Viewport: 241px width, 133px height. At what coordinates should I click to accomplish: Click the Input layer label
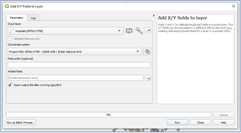[x=14, y=24]
